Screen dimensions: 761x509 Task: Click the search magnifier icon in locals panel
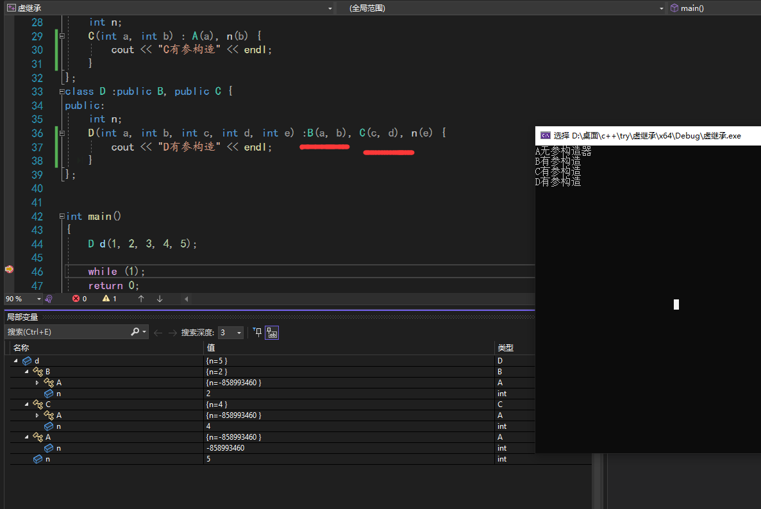tap(135, 332)
